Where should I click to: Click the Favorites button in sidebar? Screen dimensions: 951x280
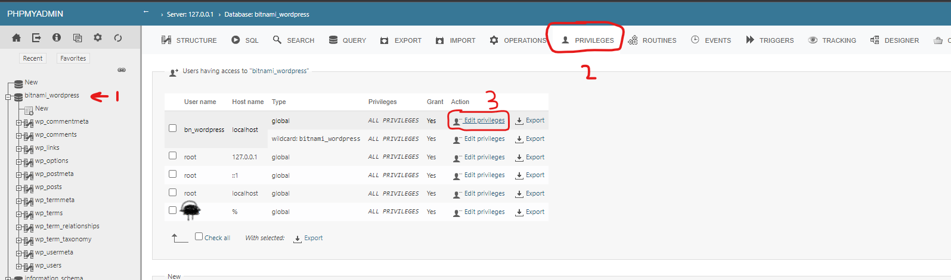tap(73, 58)
